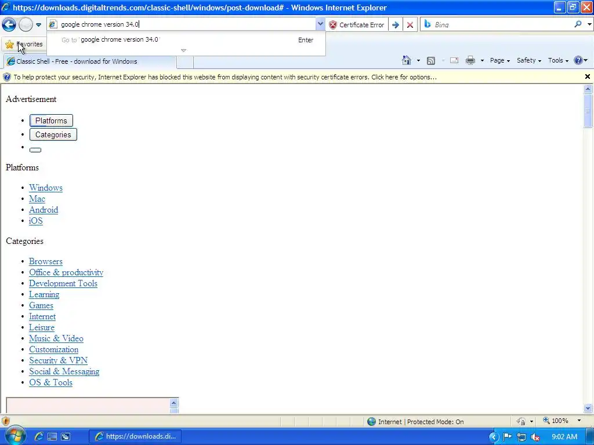Open Development Tools link
The image size is (594, 445).
coord(63,283)
